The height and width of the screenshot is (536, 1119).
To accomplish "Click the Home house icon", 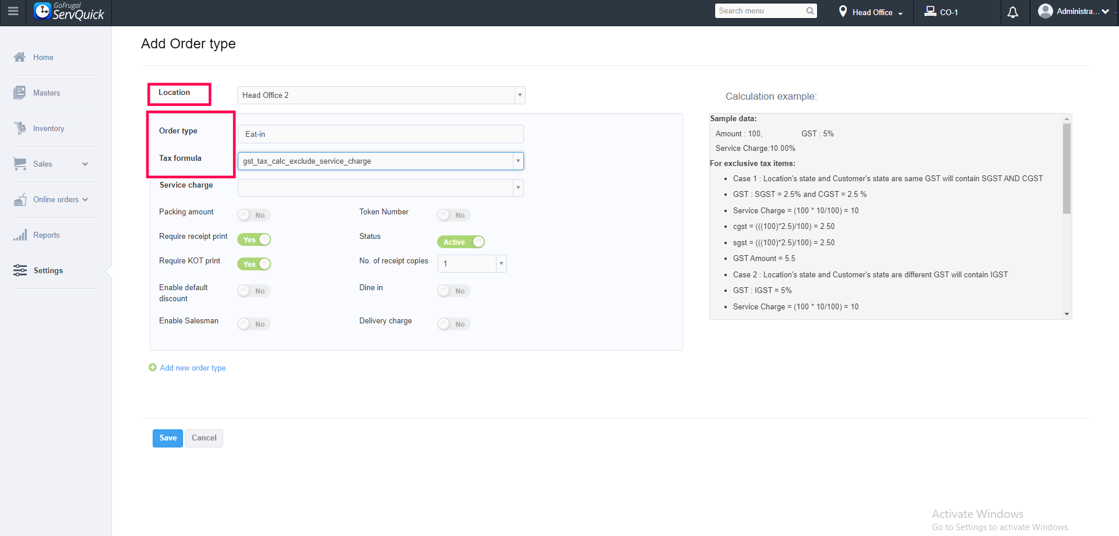I will pyautogui.click(x=20, y=57).
